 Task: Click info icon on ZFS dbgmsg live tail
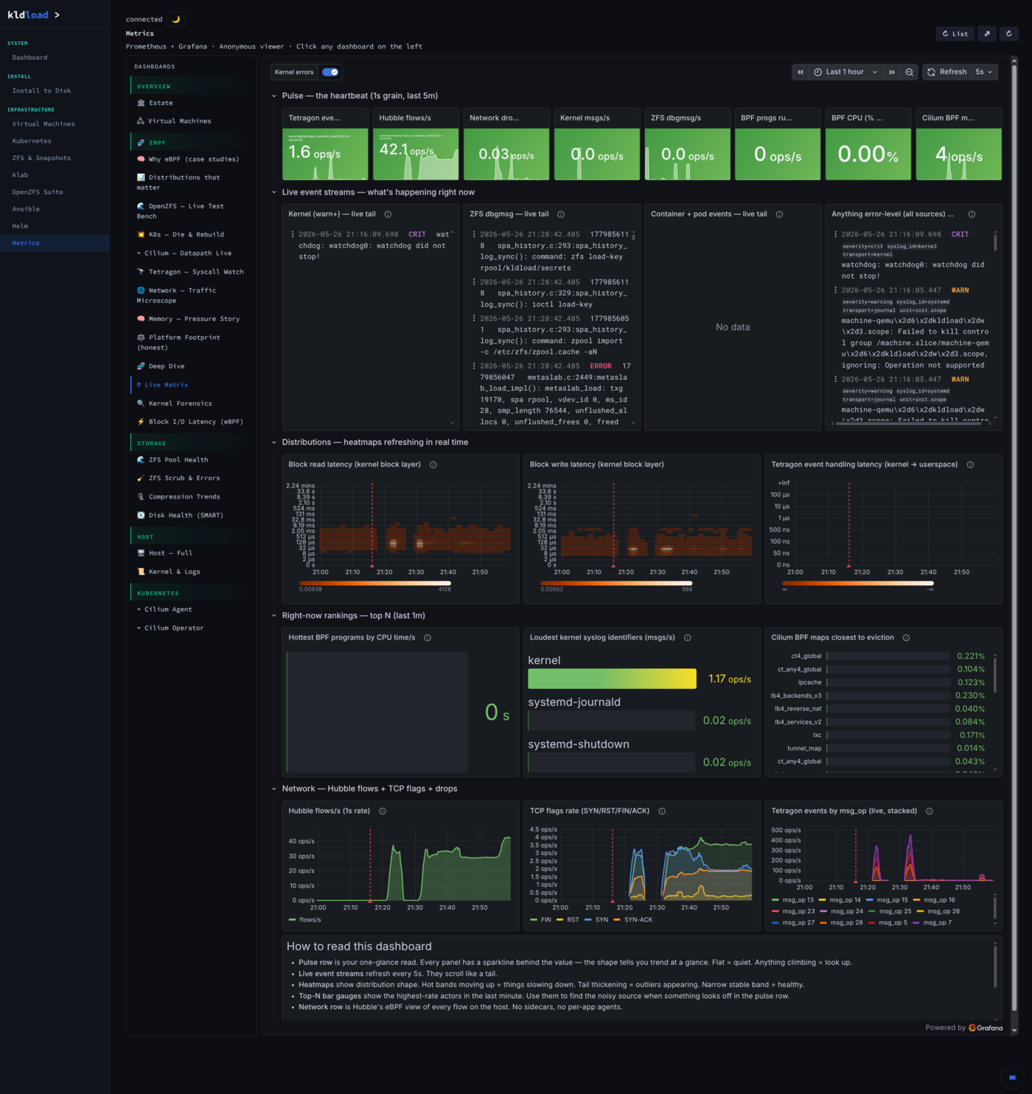(561, 214)
